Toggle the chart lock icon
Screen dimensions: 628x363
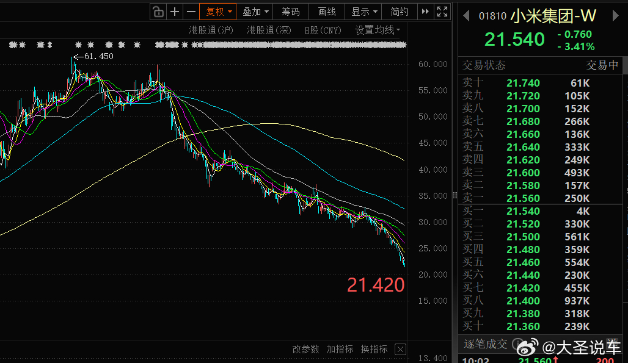pyautogui.click(x=158, y=12)
